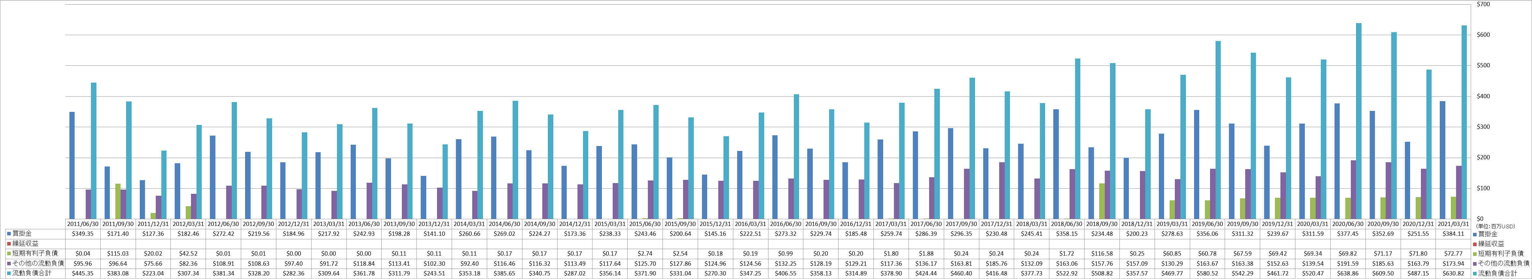
Task: Click the $223.04 total cell
Action: point(153,273)
